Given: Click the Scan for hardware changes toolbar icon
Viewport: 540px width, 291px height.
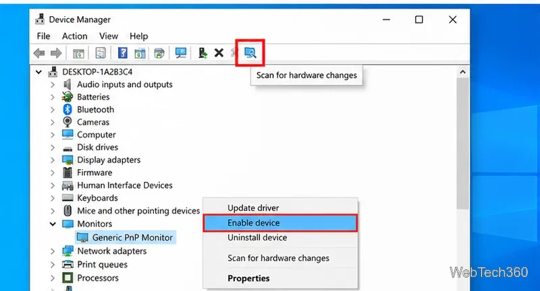Looking at the screenshot, I should pyautogui.click(x=250, y=53).
